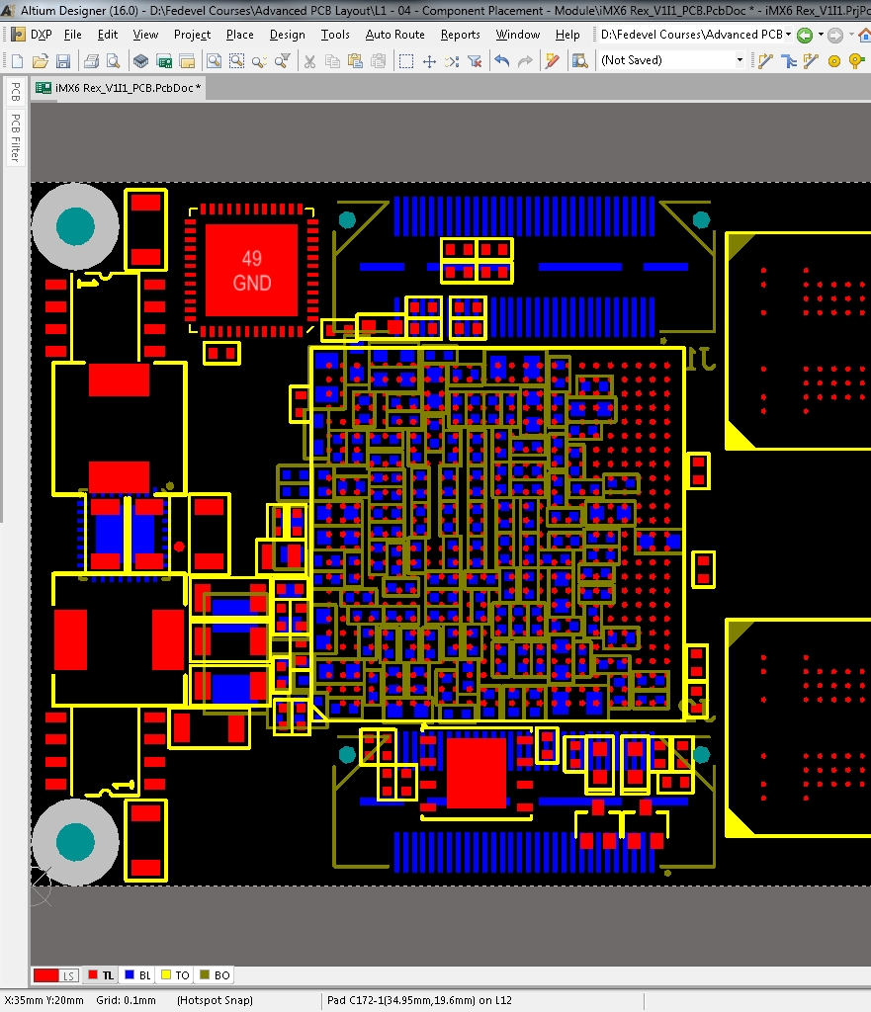Click the scissors Cut icon
The image size is (871, 1012).
click(309, 61)
